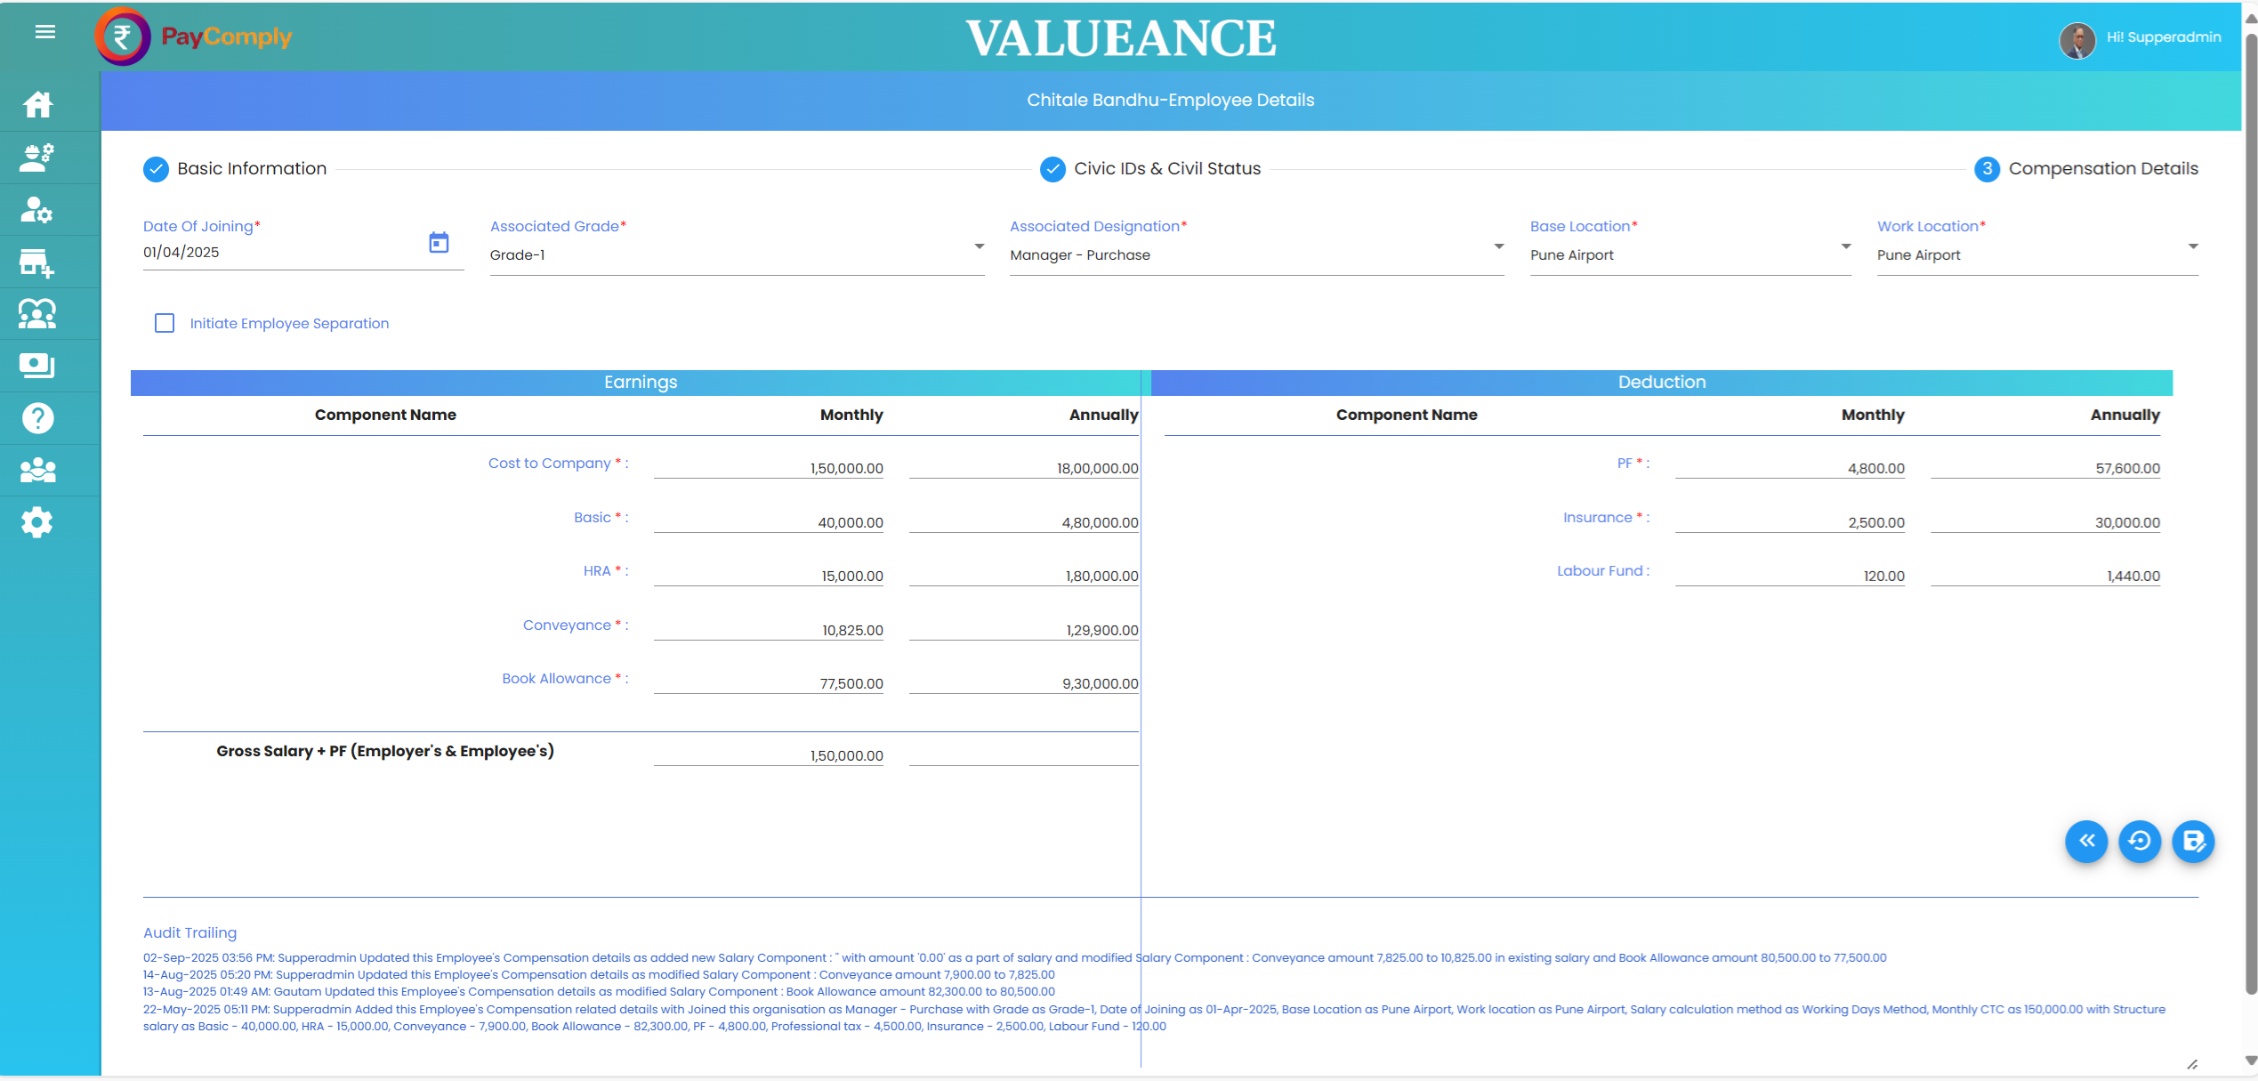Click the HRA monthly amount field

(x=769, y=576)
